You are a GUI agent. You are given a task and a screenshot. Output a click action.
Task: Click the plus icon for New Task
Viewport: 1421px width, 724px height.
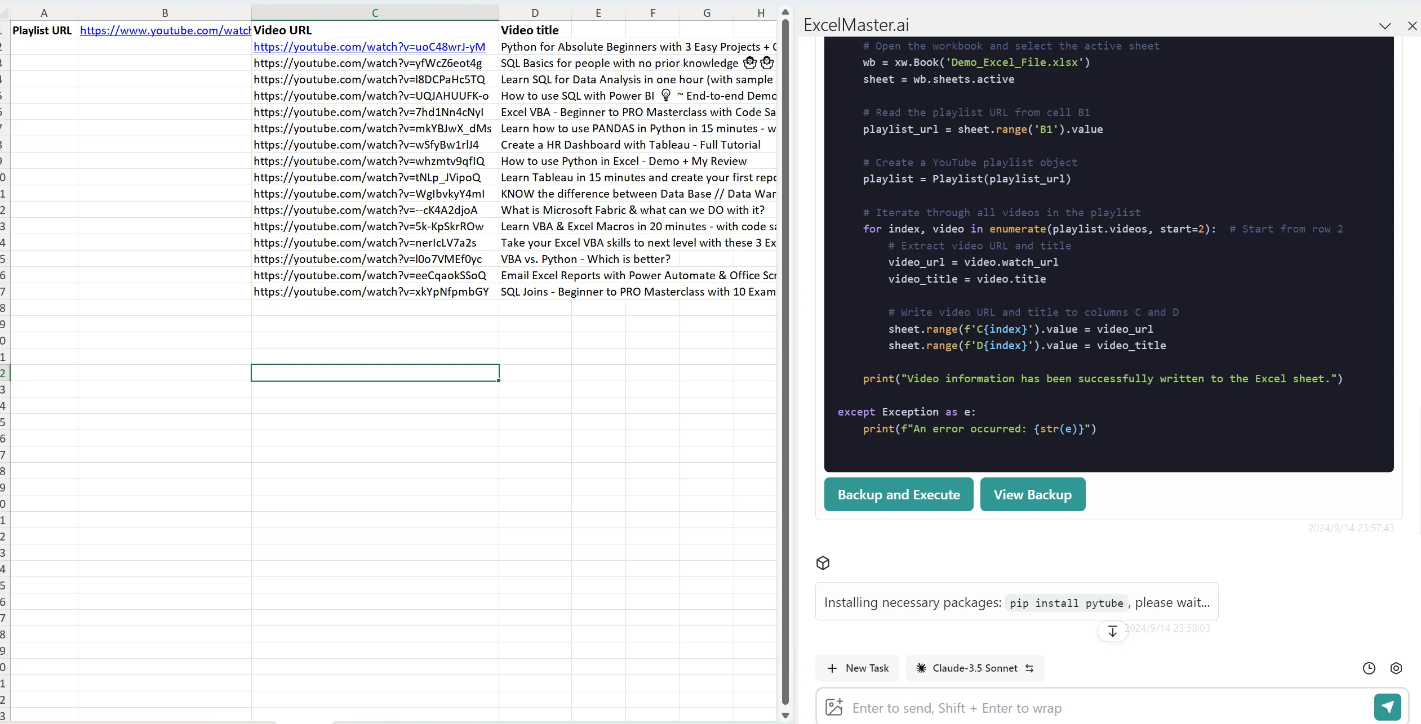[x=832, y=668]
